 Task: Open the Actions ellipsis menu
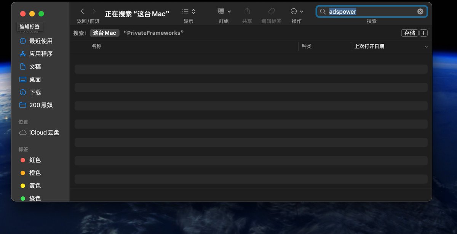297,11
